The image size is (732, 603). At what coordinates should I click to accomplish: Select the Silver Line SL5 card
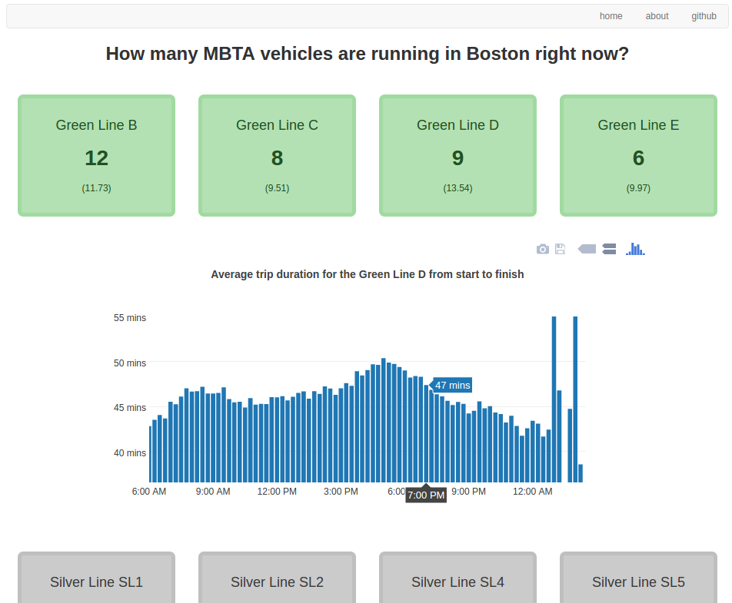(x=639, y=578)
